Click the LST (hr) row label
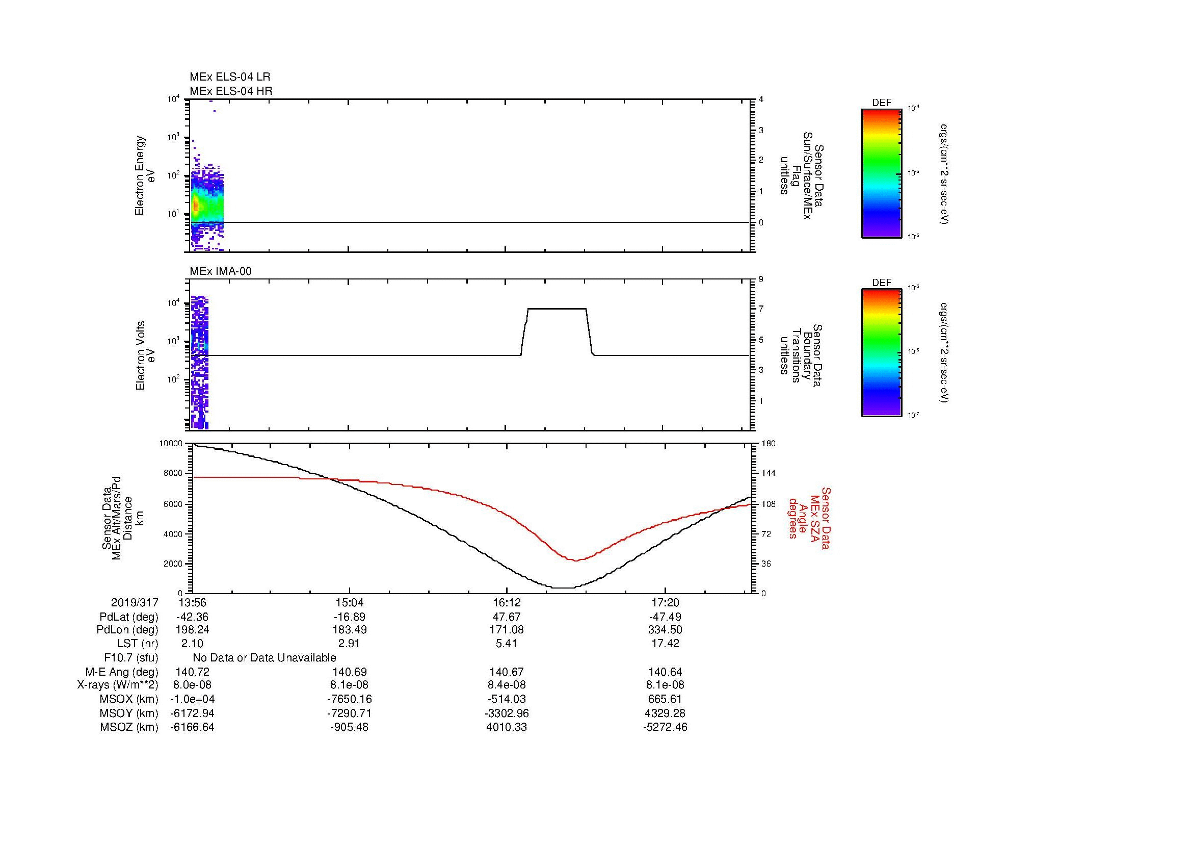The image size is (1192, 843). pos(138,644)
